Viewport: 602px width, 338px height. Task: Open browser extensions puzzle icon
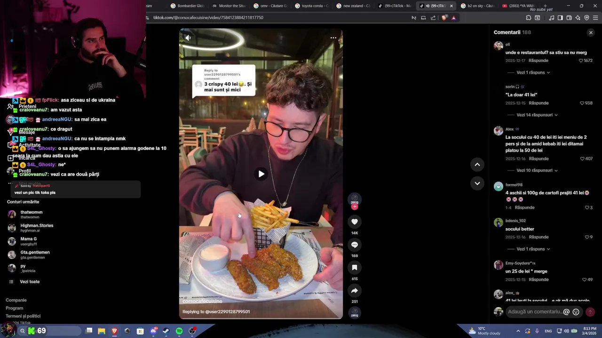(529, 18)
